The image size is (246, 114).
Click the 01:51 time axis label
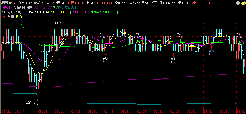tap(126, 111)
